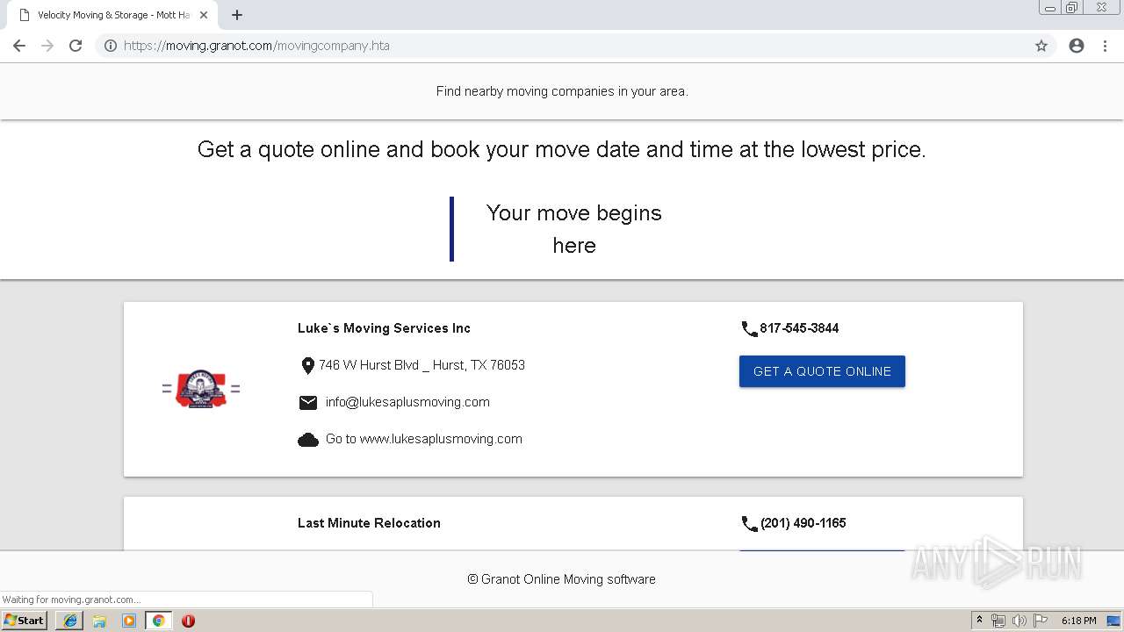Click the network tray icon
The width and height of the screenshot is (1124, 632).
[x=998, y=621]
